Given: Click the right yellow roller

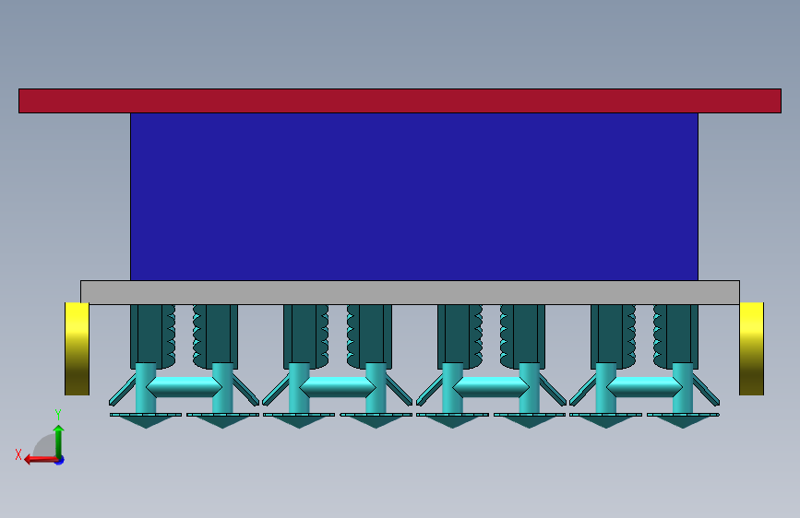Looking at the screenshot, I should (x=751, y=348).
